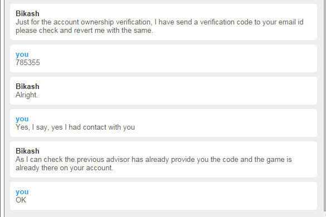Image resolution: width=326 pixels, height=217 pixels.
Task: Click the 'you' label above 'Yes, I say'
Action: (22, 119)
